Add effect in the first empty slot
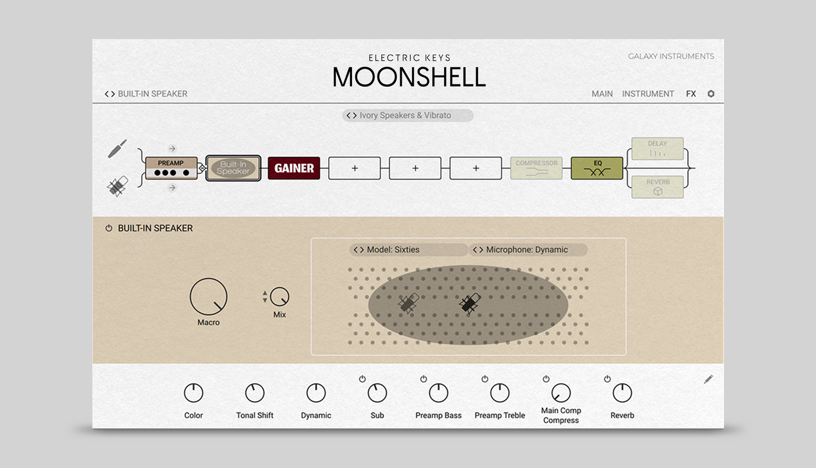816x468 pixels. (x=354, y=168)
